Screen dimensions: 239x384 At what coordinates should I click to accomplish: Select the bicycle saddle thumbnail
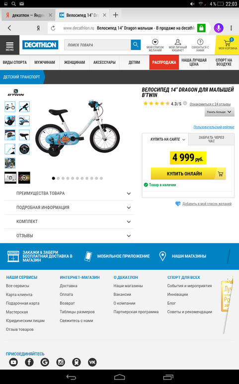point(24,135)
